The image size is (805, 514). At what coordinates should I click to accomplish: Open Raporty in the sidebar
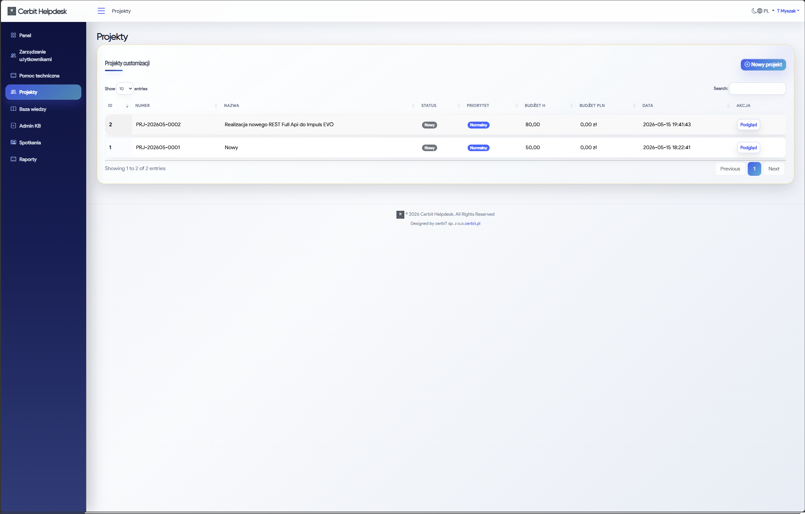point(44,159)
